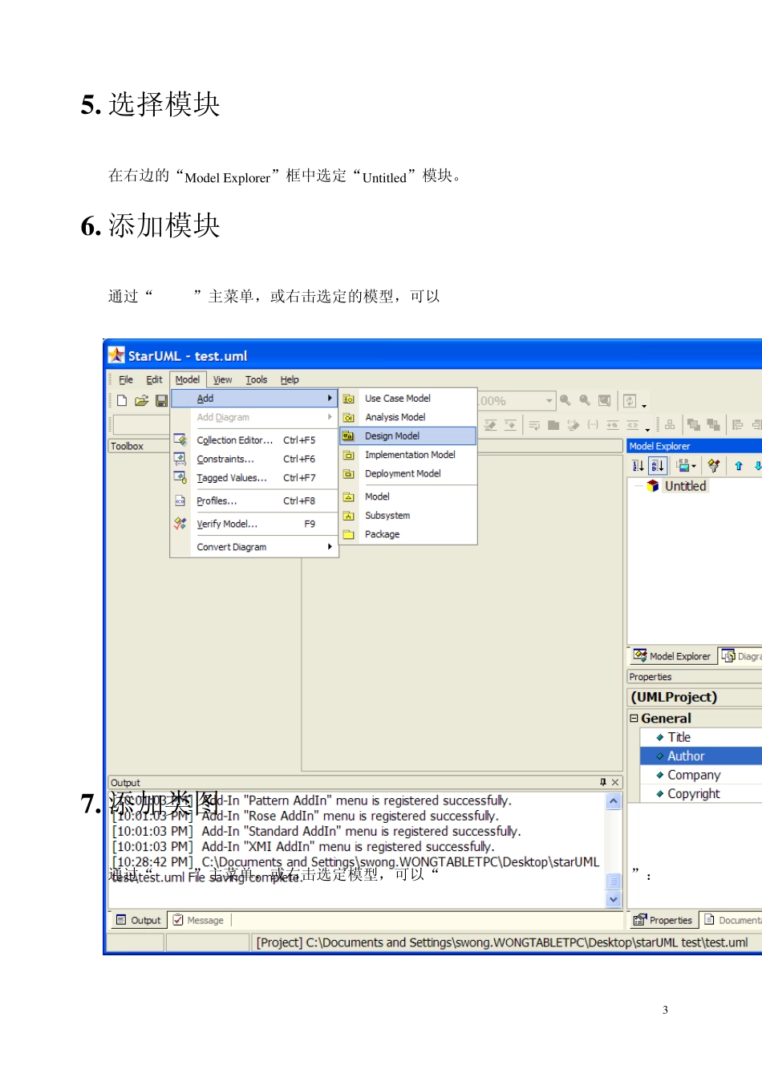Open the Edit menu
Viewport: 762px width, 1078px height.
[x=154, y=380]
